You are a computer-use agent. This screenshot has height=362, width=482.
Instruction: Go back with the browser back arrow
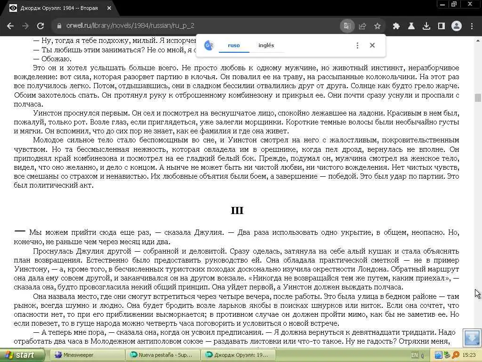10,26
